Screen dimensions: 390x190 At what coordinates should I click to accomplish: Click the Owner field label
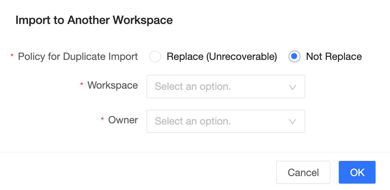coord(123,120)
